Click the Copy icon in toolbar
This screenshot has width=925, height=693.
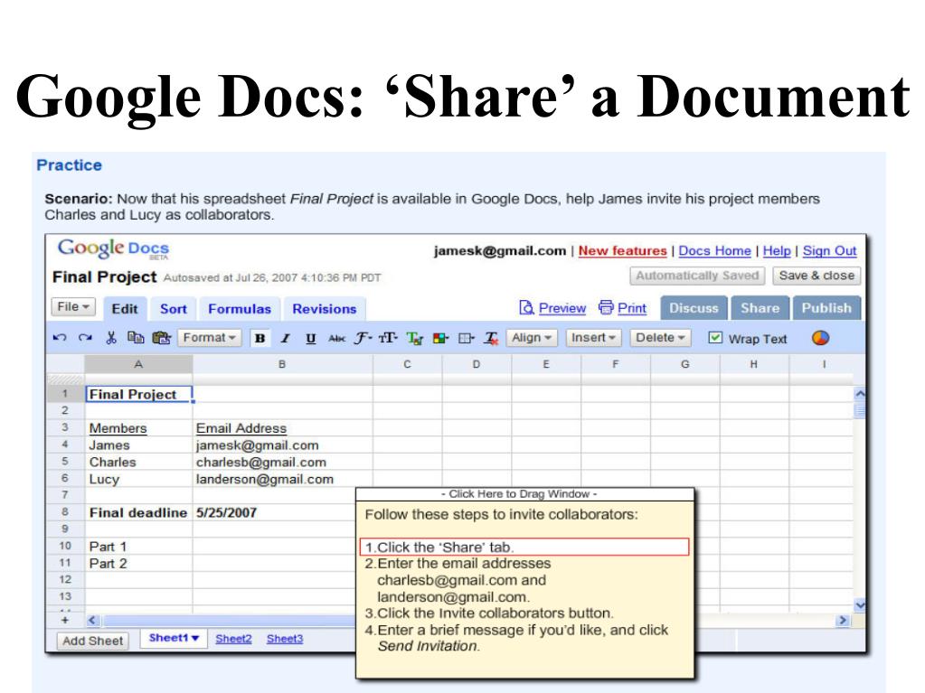click(136, 338)
